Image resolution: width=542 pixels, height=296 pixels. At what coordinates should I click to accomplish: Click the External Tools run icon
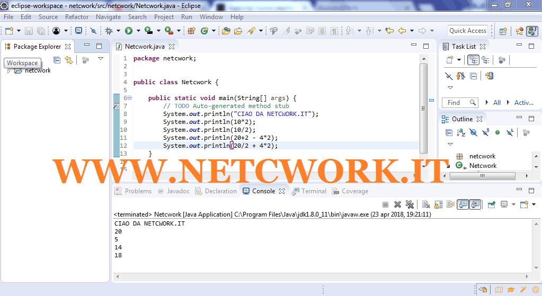point(168,31)
